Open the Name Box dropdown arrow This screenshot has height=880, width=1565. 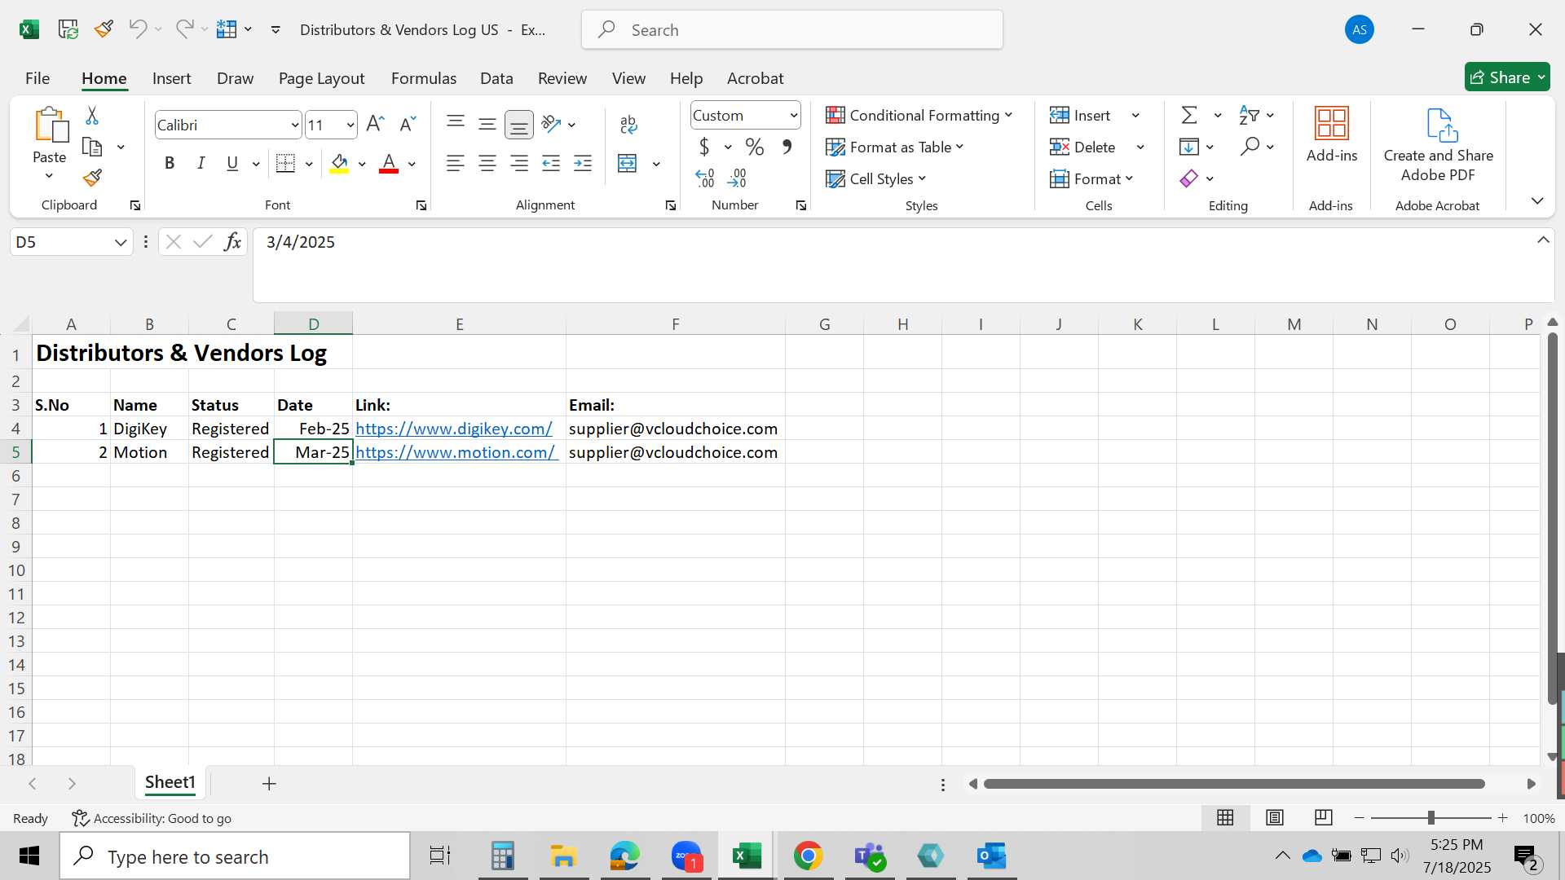121,242
